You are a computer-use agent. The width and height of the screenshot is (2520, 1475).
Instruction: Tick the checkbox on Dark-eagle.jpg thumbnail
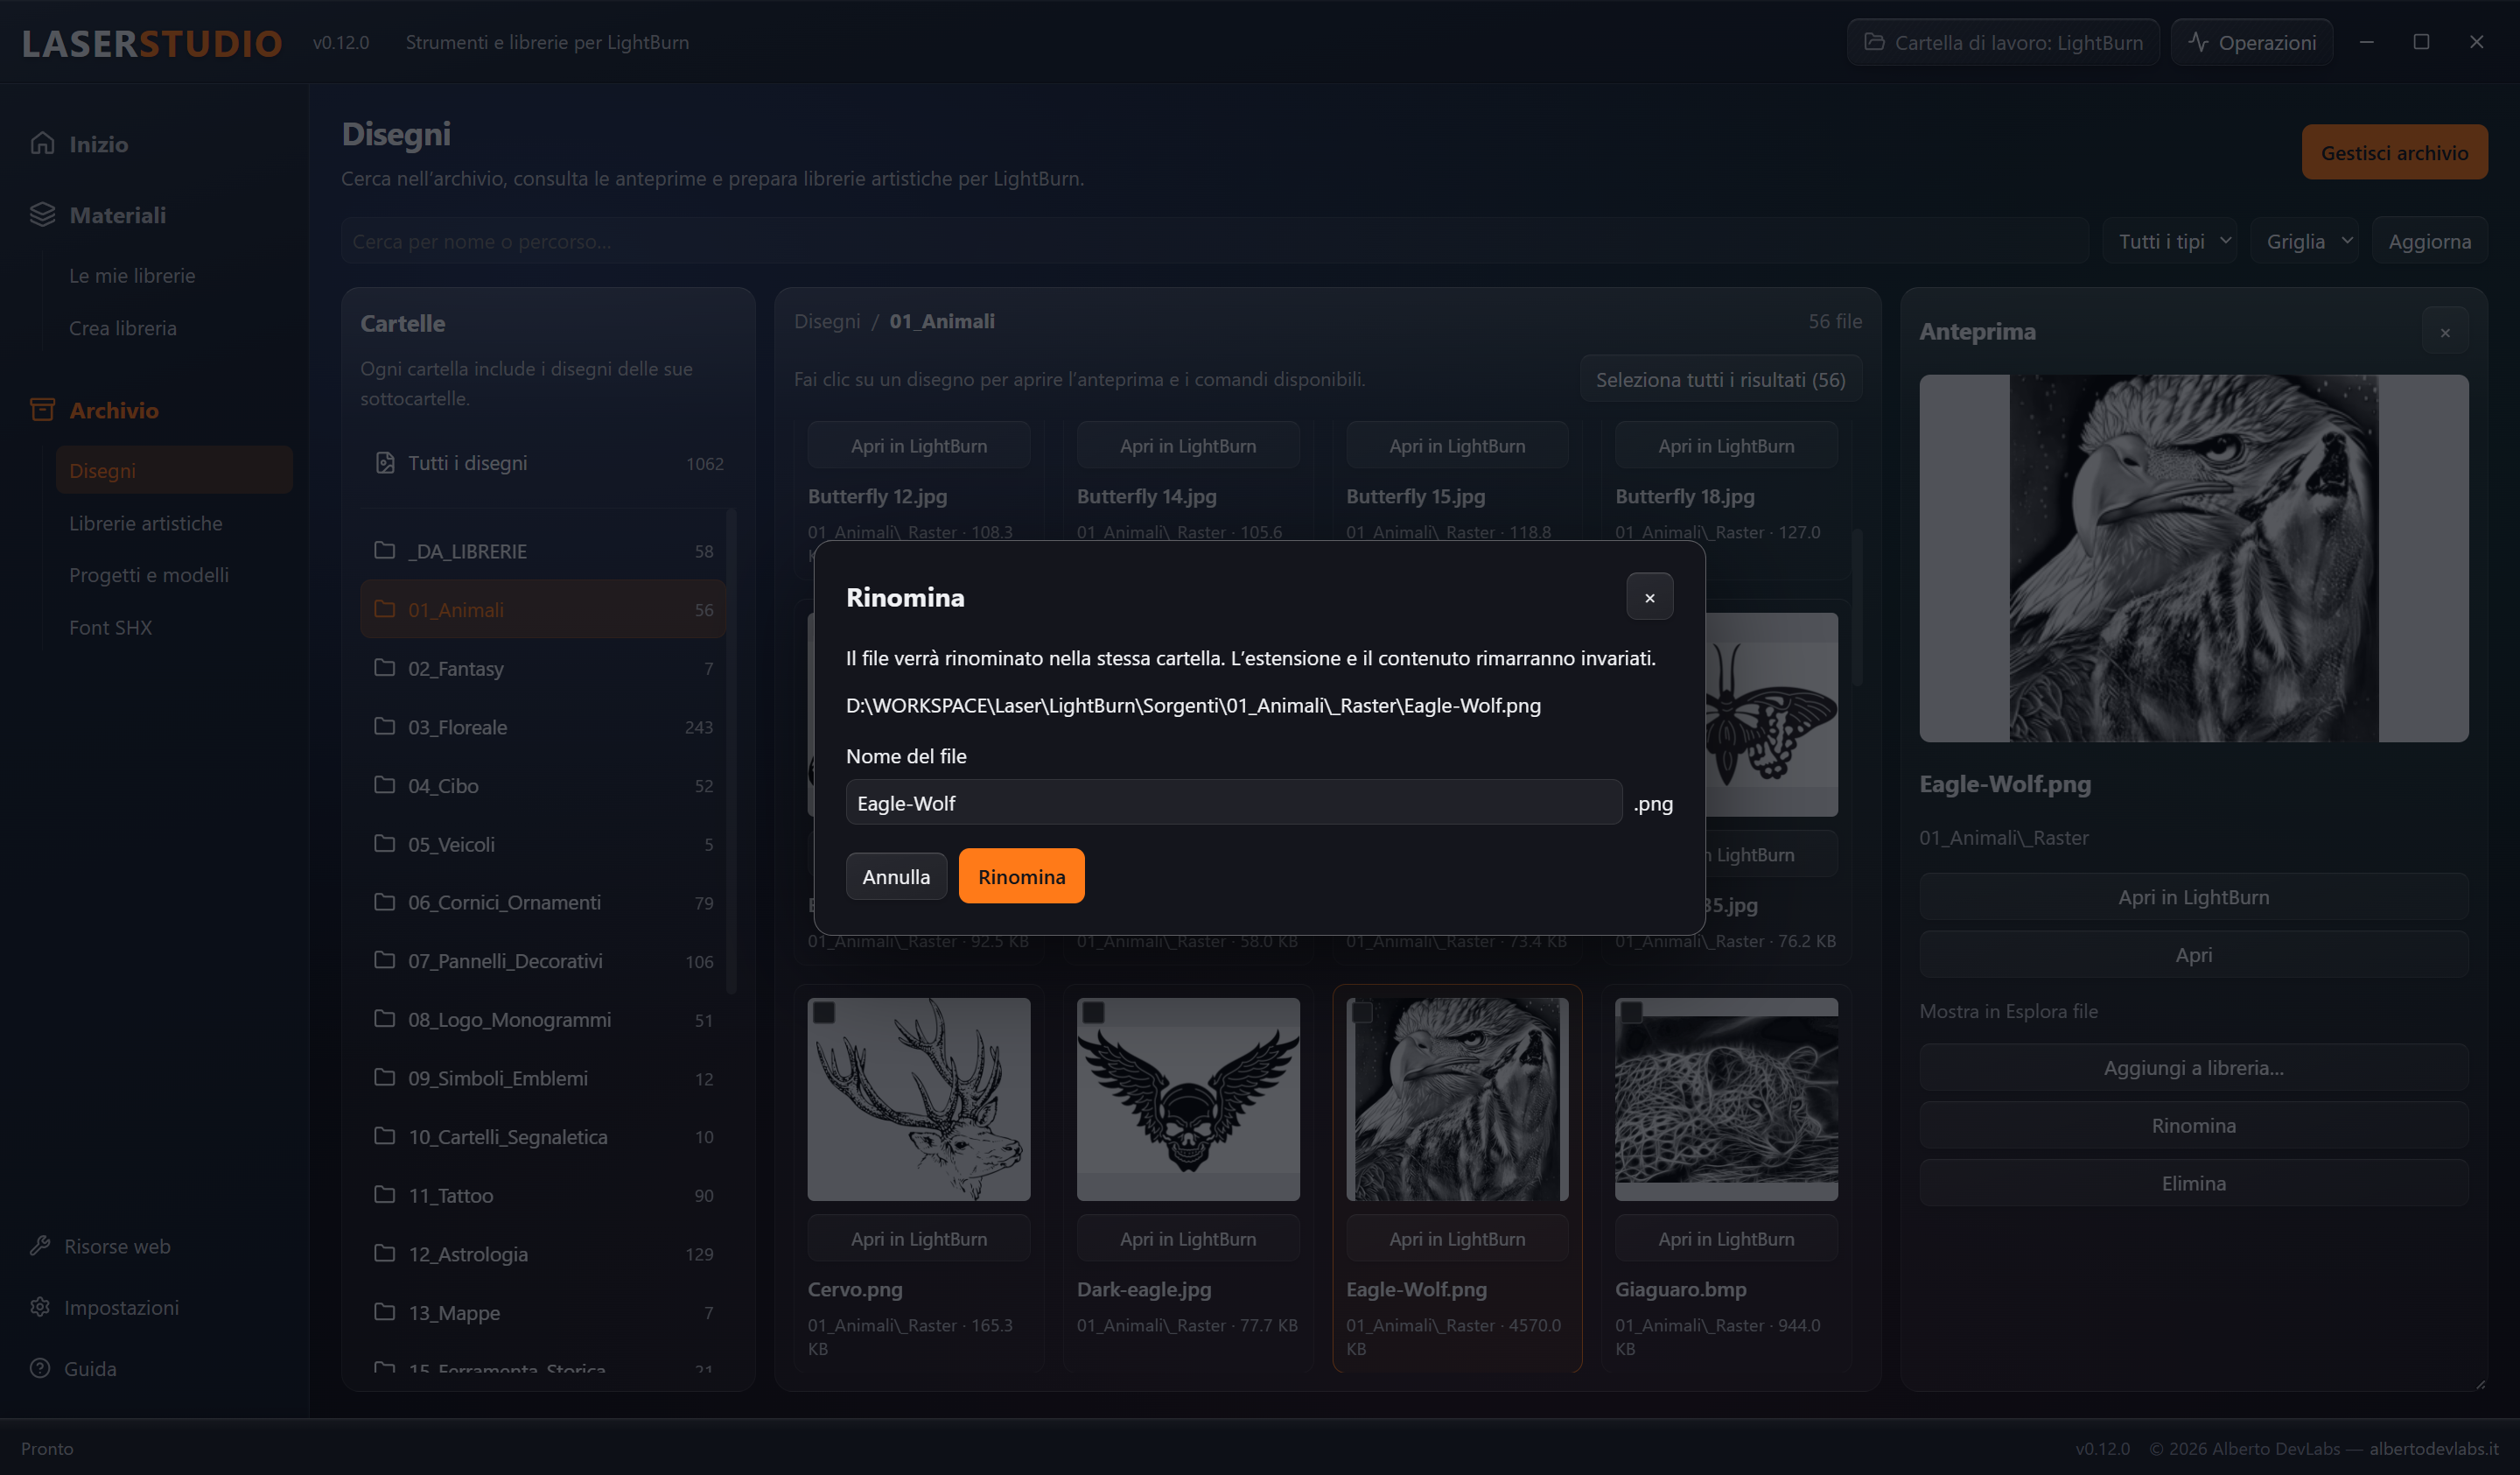1093,1013
